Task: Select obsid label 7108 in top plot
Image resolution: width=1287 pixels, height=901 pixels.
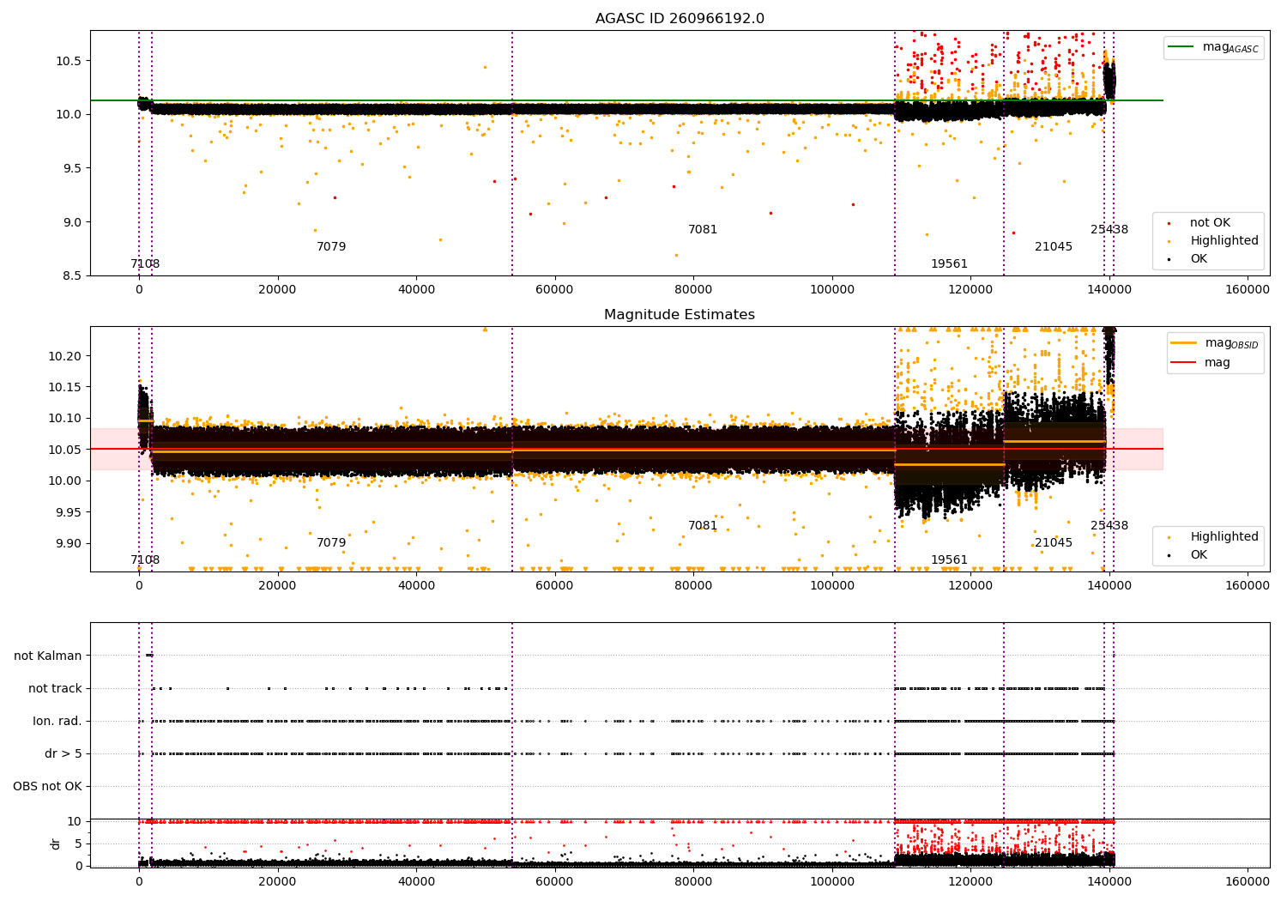Action: coord(145,264)
